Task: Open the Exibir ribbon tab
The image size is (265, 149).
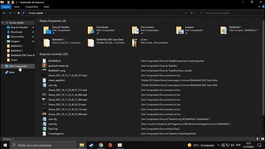Action: point(46,7)
